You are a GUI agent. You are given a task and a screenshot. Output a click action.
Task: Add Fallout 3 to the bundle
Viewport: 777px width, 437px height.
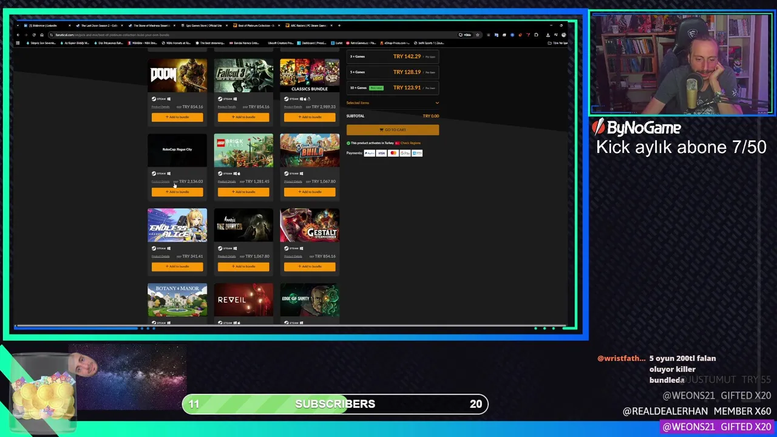(x=243, y=117)
